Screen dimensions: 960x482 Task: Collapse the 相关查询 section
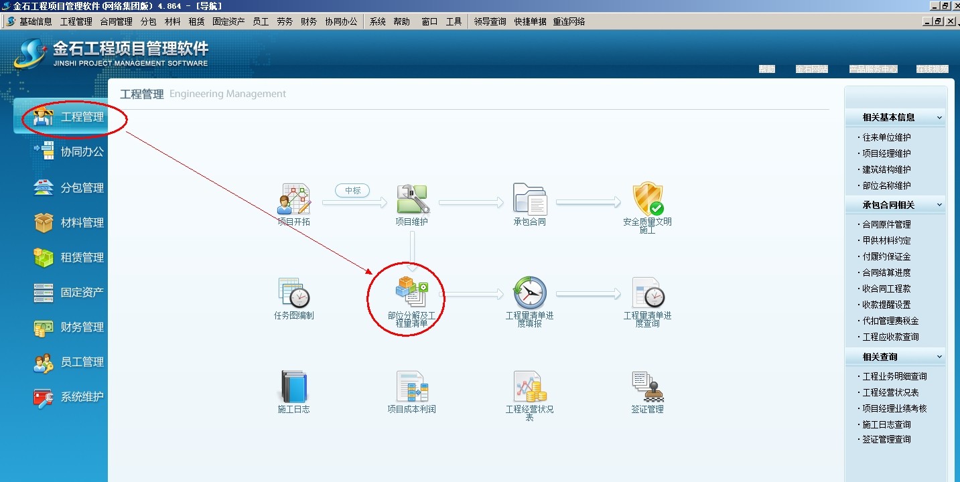[x=939, y=357]
